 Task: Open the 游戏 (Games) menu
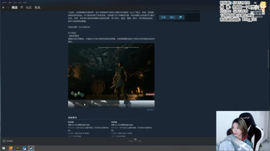point(20,3)
